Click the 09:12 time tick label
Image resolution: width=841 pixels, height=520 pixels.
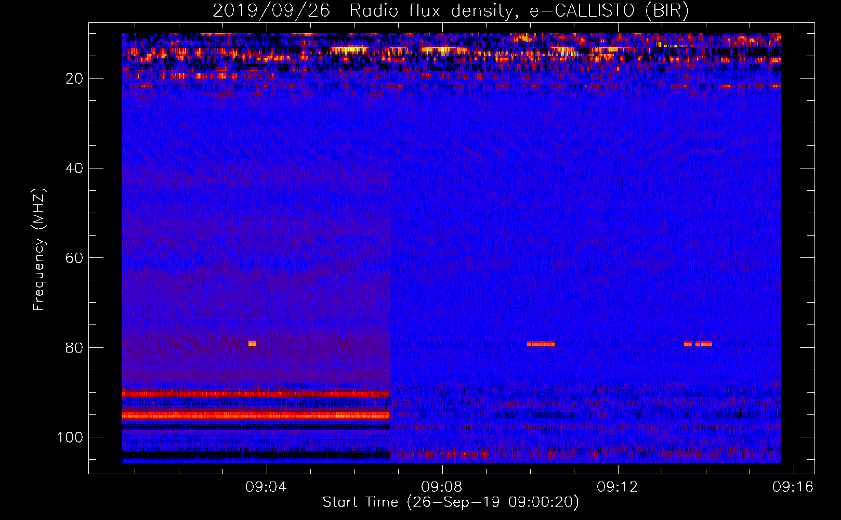(617, 487)
